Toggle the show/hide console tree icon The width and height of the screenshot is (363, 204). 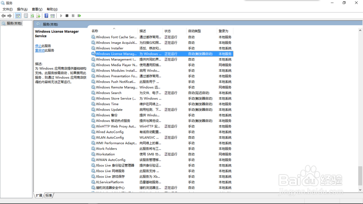(x=18, y=16)
